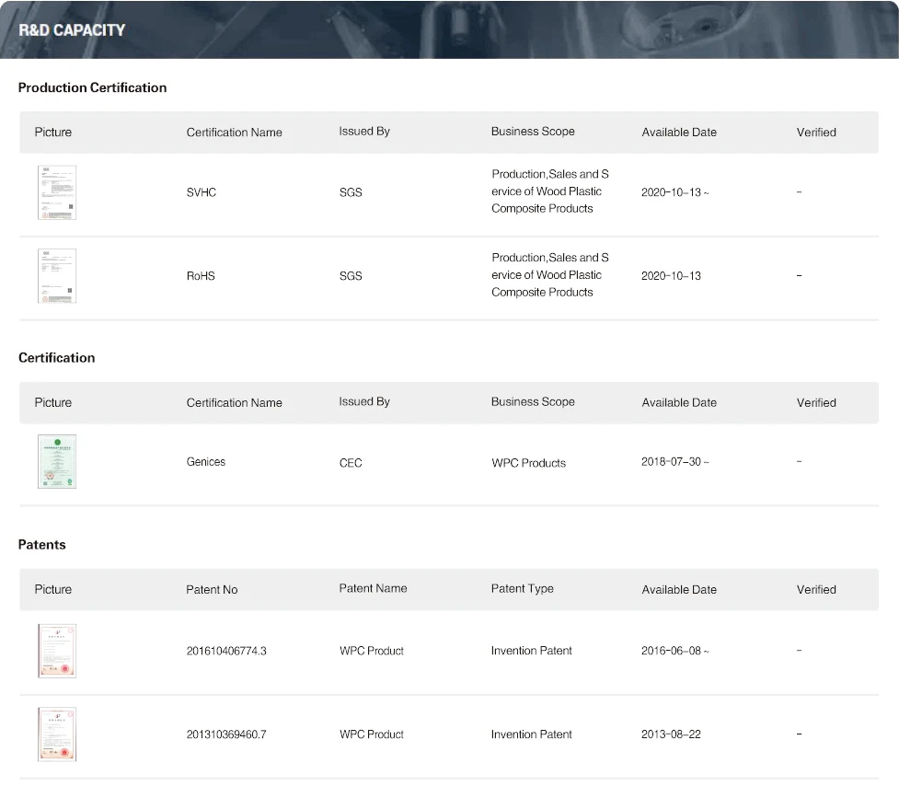The height and width of the screenshot is (798, 899).
Task: Click the Patent No column header
Action: point(212,590)
